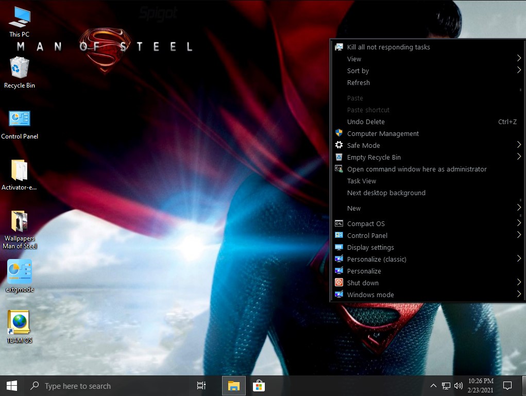The height and width of the screenshot is (396, 526).
Task: Open Task View from the taskbar
Action: [201, 386]
